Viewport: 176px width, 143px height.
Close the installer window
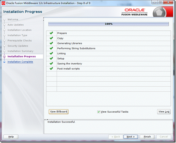[168, 2]
